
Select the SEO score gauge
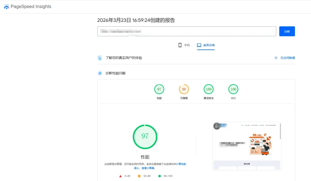(233, 89)
